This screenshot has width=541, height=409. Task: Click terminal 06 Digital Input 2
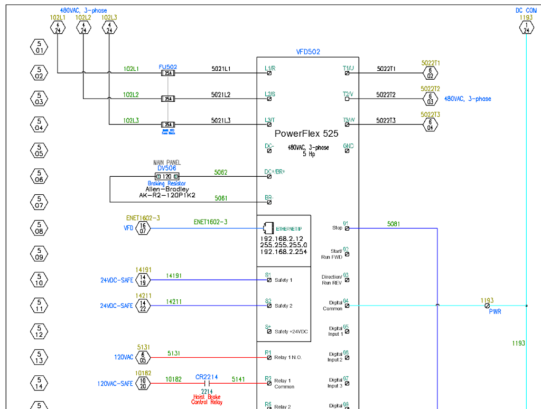point(347,357)
